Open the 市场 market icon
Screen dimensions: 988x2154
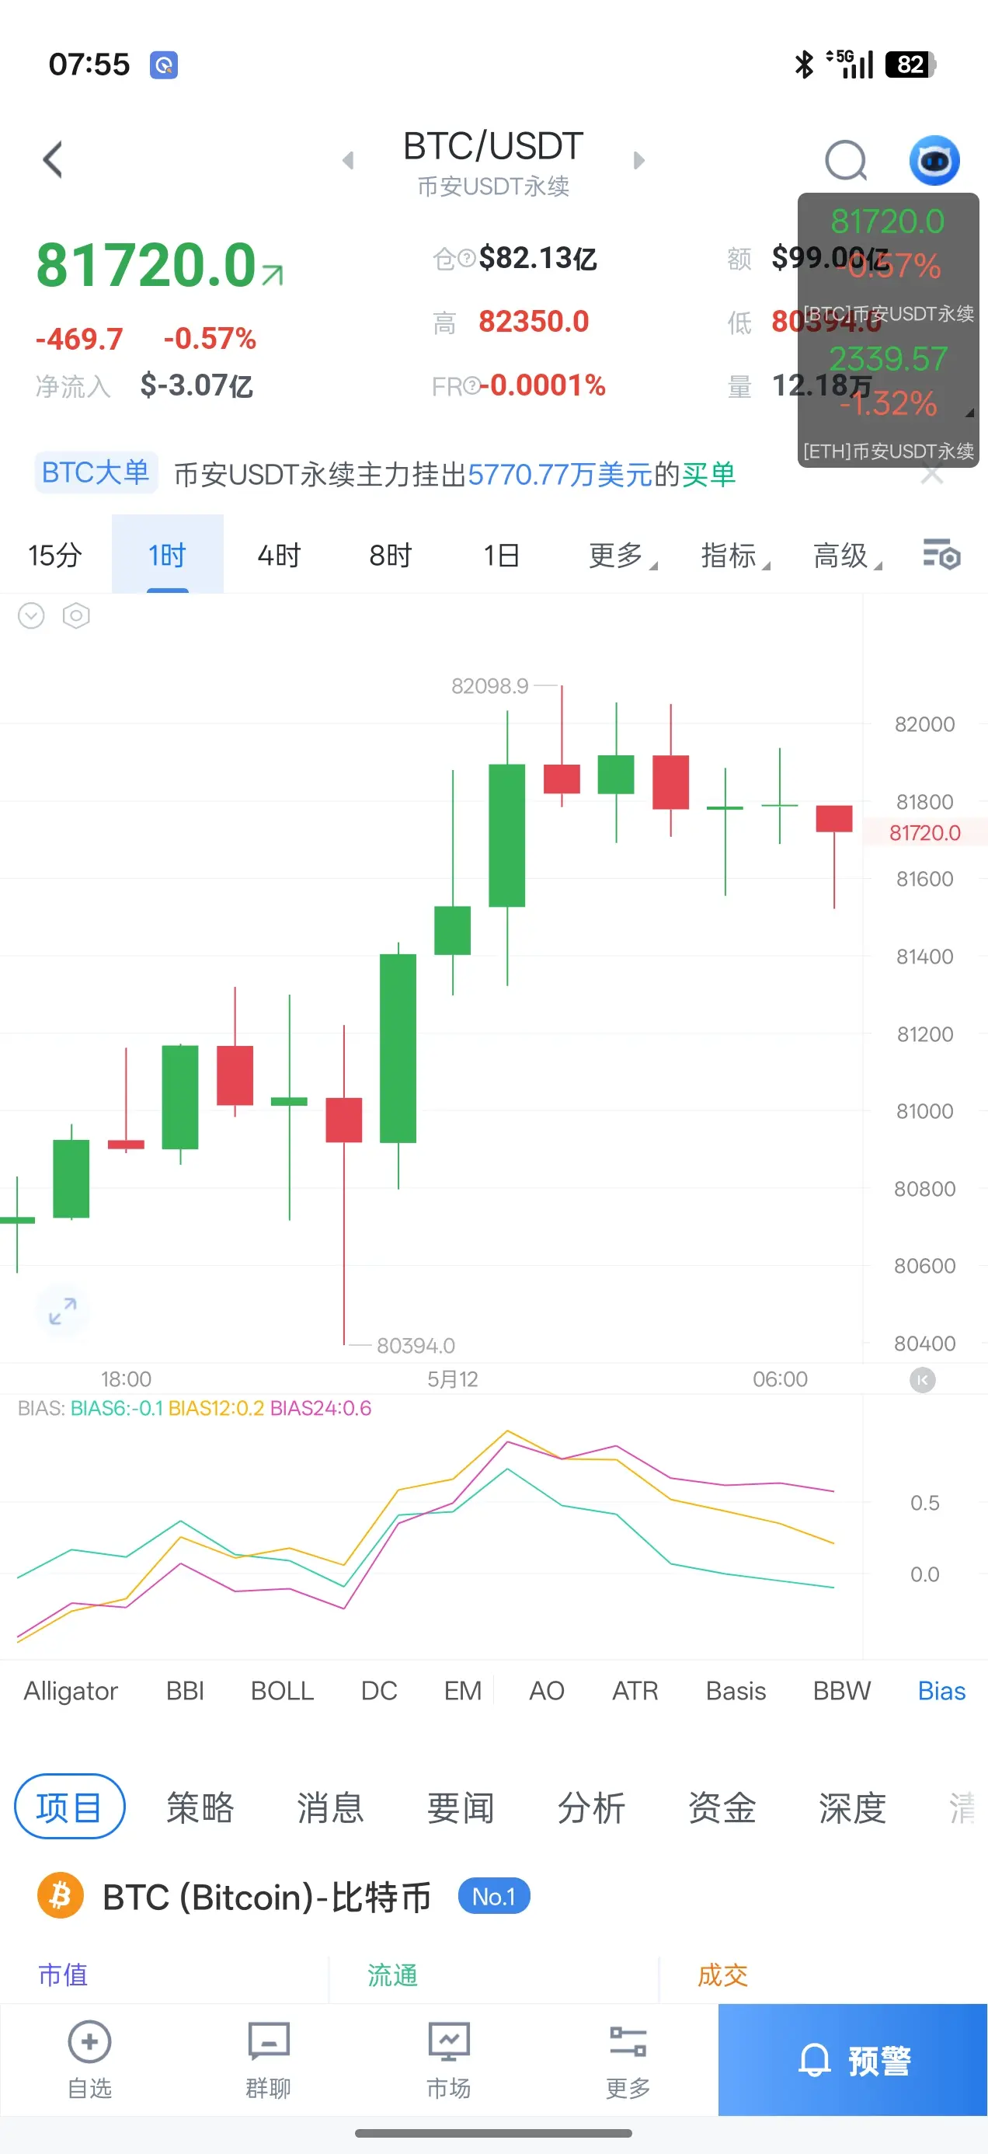[449, 2059]
